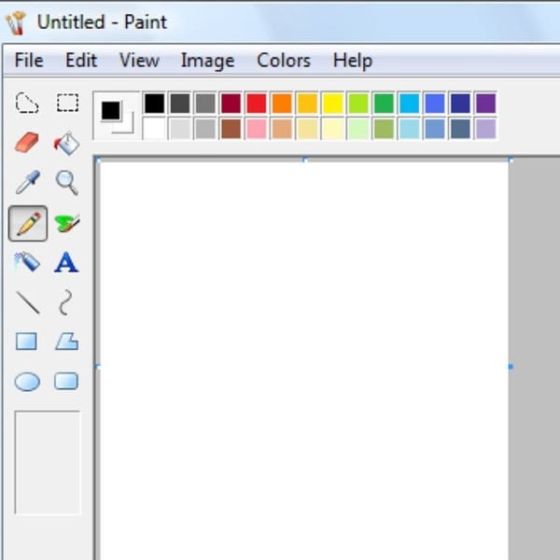
Task: Select the Magnifier tool
Action: pyautogui.click(x=67, y=183)
